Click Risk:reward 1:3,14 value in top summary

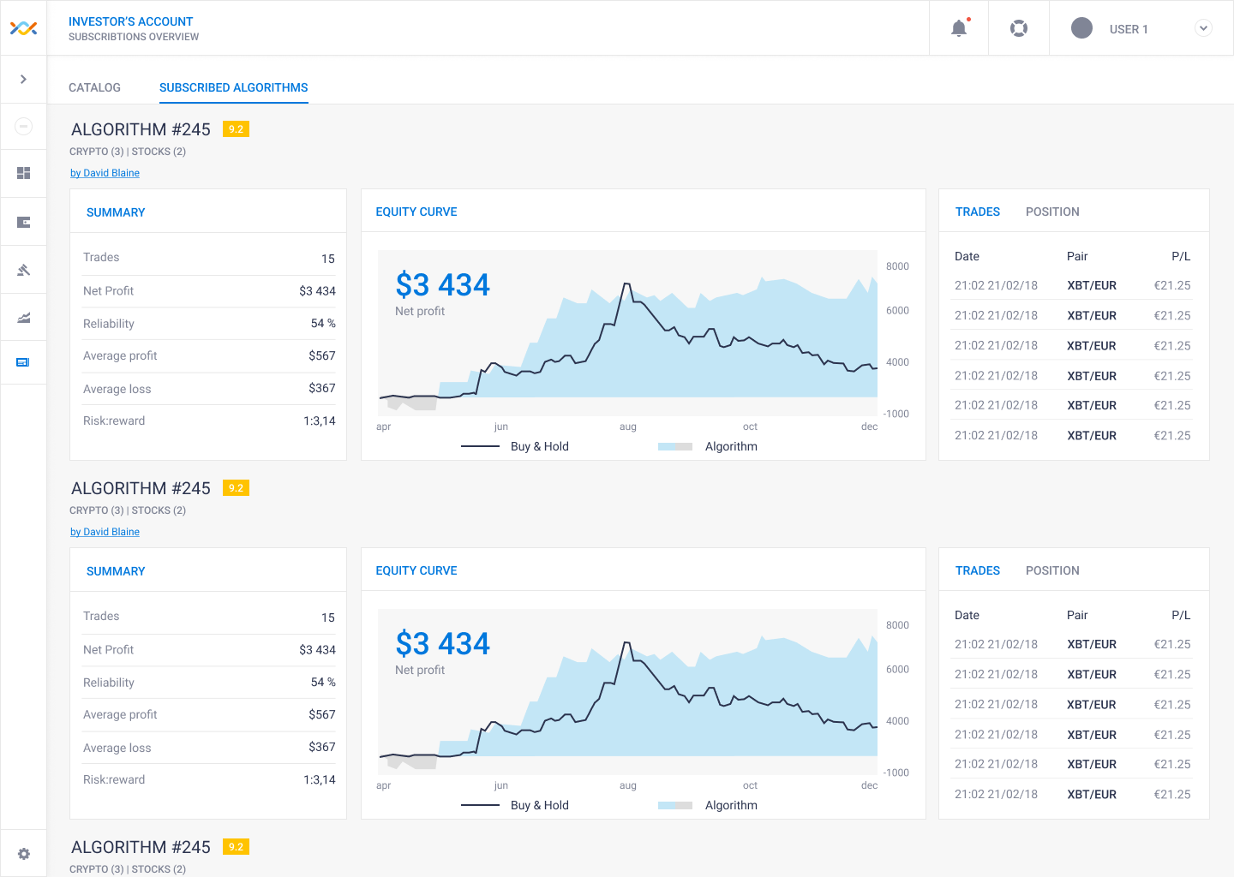click(x=320, y=421)
